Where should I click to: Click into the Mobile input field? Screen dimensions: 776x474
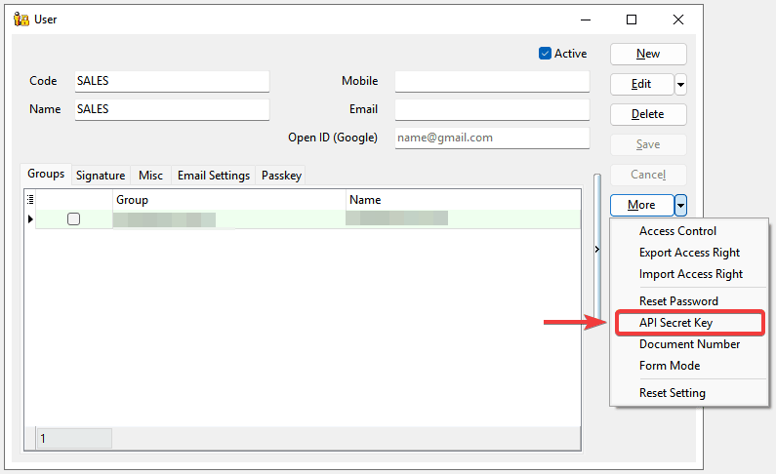pyautogui.click(x=492, y=81)
